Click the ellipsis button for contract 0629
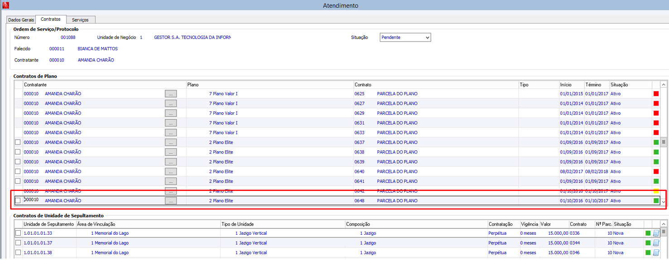The width and height of the screenshot is (669, 260). tap(171, 113)
